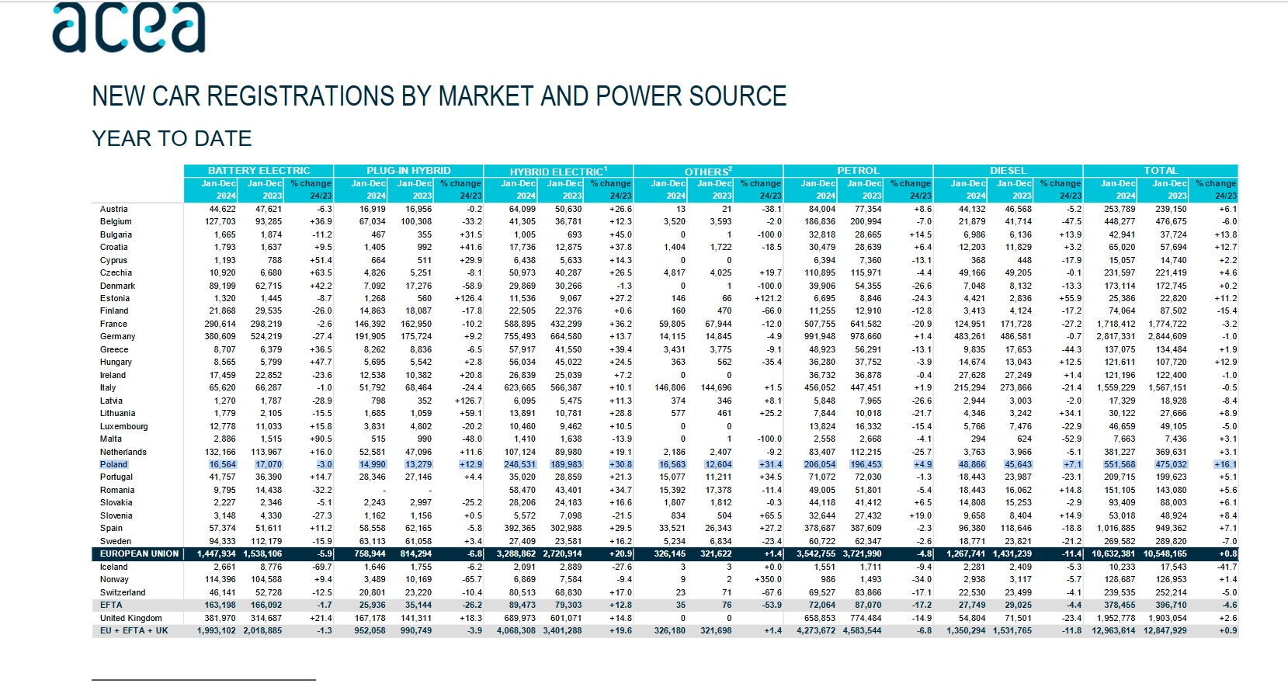Select the Czechia row label
Image resolution: width=1288 pixels, height=694 pixels.
(116, 272)
